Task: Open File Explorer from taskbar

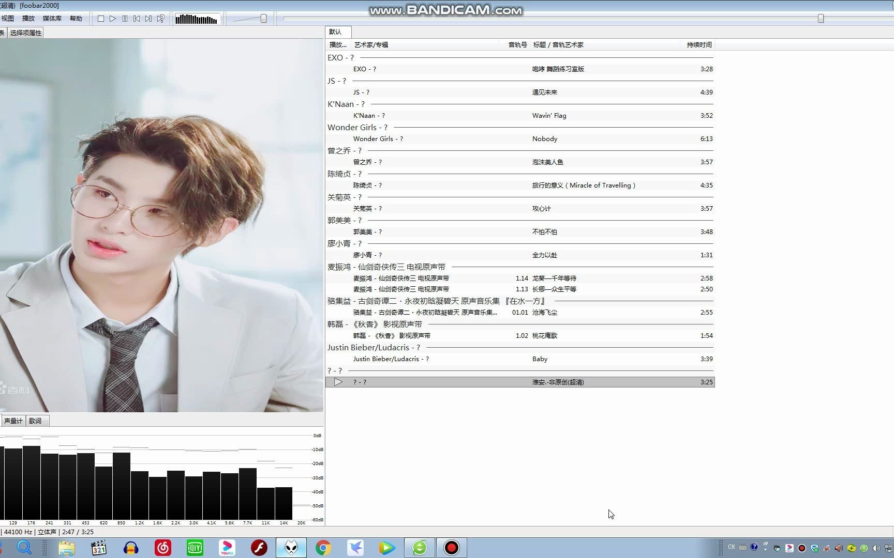Action: pyautogui.click(x=67, y=548)
